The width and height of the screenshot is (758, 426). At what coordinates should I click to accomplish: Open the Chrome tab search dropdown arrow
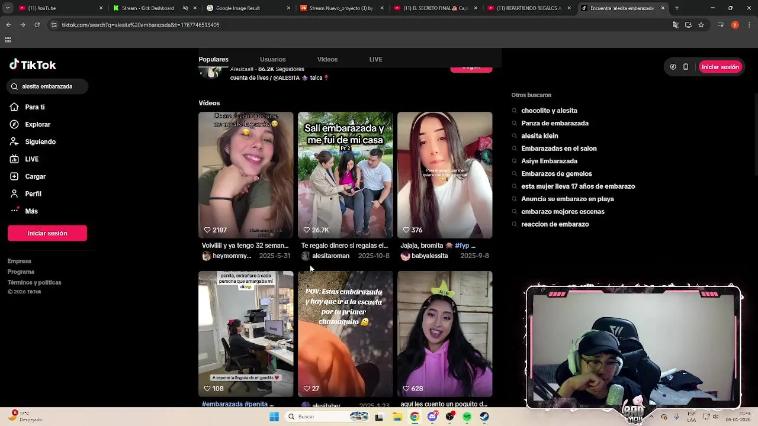click(x=8, y=8)
